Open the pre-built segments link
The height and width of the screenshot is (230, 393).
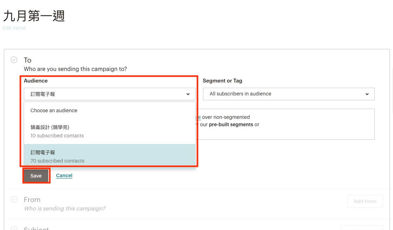click(231, 124)
